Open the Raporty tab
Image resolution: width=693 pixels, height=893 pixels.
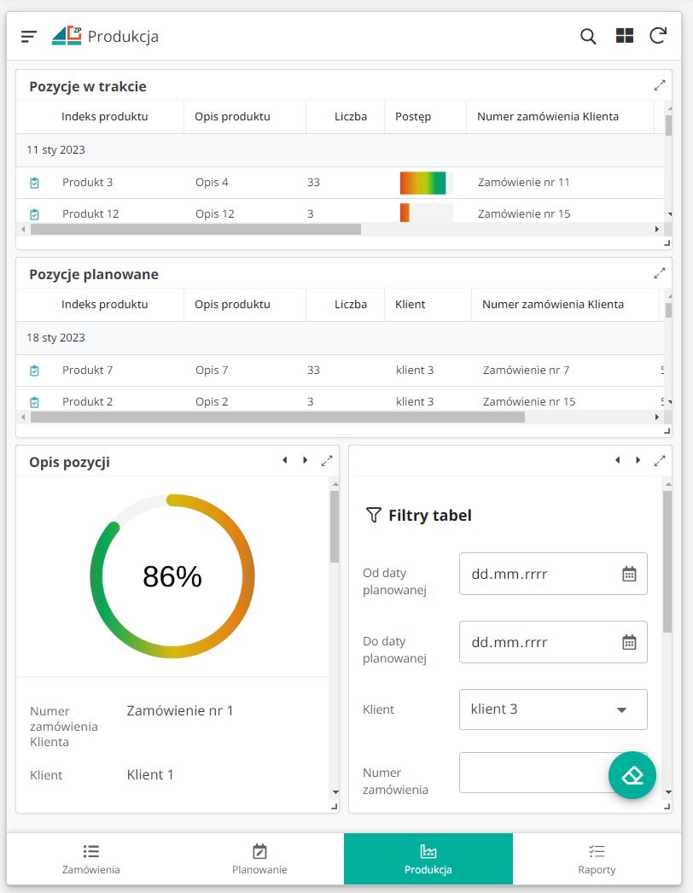pos(596,858)
